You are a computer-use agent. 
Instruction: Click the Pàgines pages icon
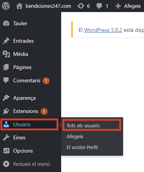[6, 67]
